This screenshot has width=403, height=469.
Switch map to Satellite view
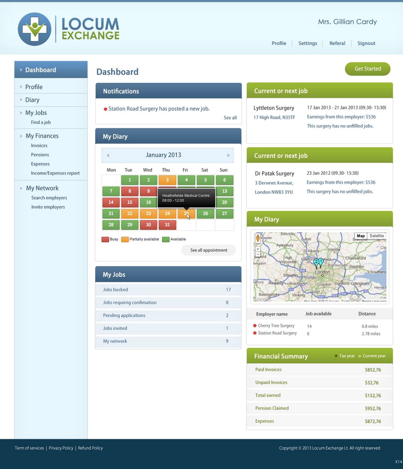[376, 236]
